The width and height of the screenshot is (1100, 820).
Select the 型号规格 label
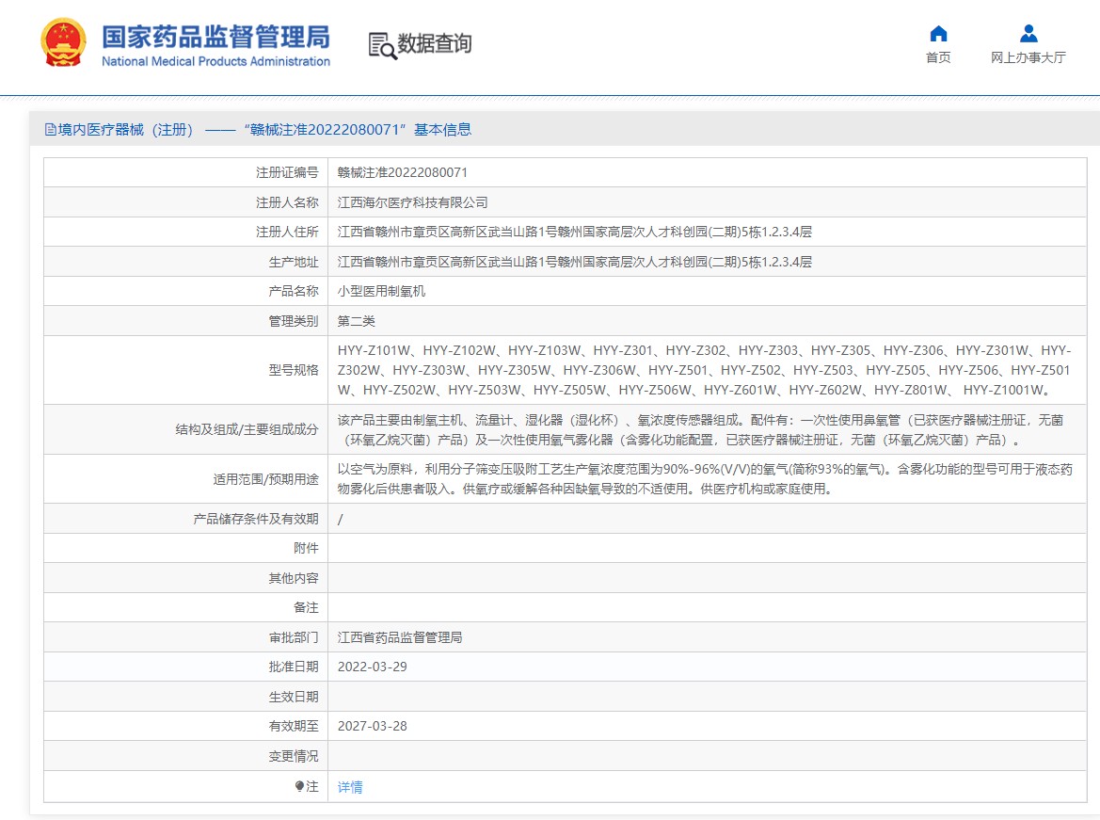click(x=294, y=370)
